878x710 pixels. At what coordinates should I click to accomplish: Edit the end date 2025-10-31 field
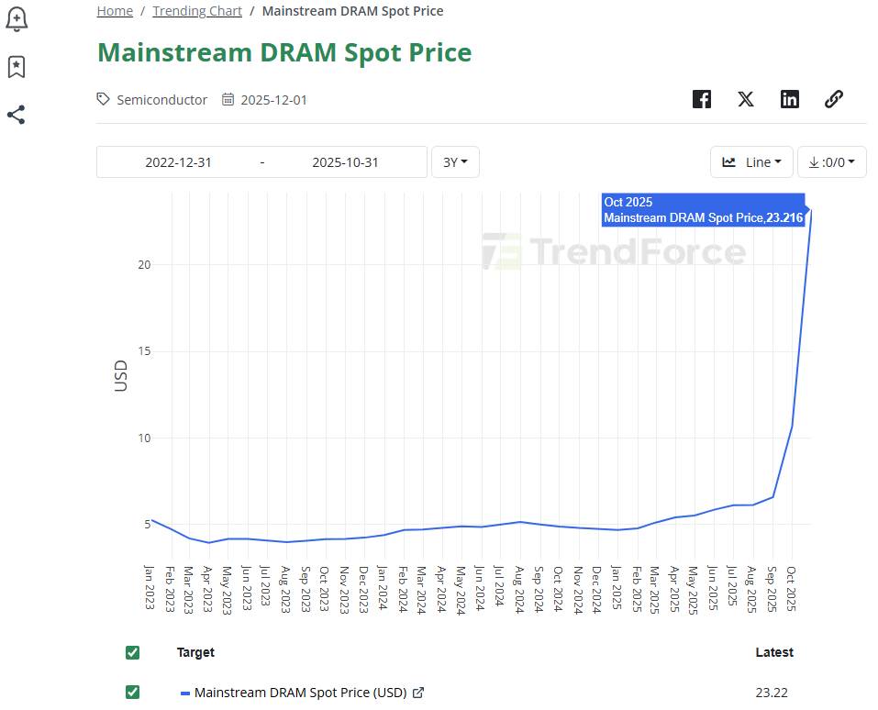click(x=345, y=162)
